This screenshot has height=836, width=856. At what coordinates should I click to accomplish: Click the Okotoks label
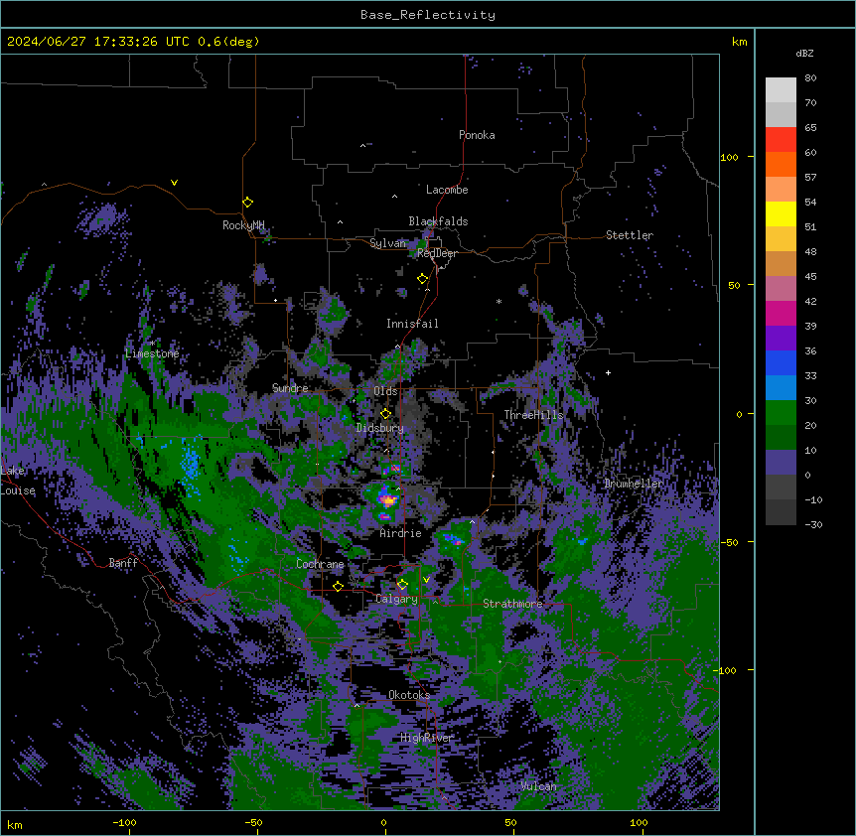coord(409,695)
